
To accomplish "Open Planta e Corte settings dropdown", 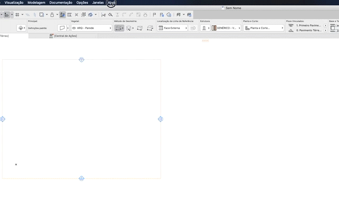I will tap(264, 28).
